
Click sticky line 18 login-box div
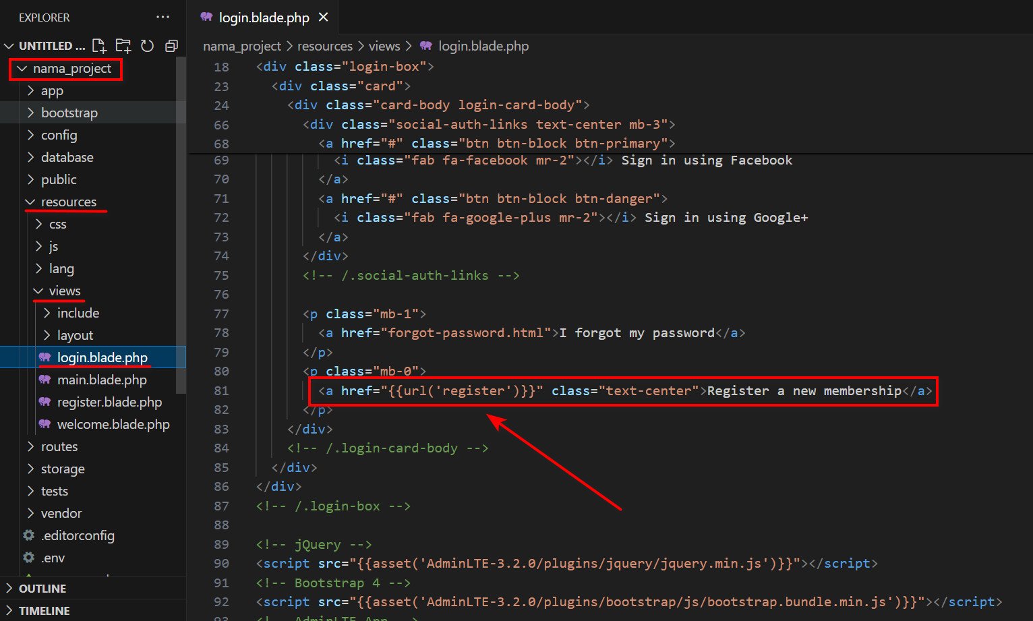coord(345,67)
